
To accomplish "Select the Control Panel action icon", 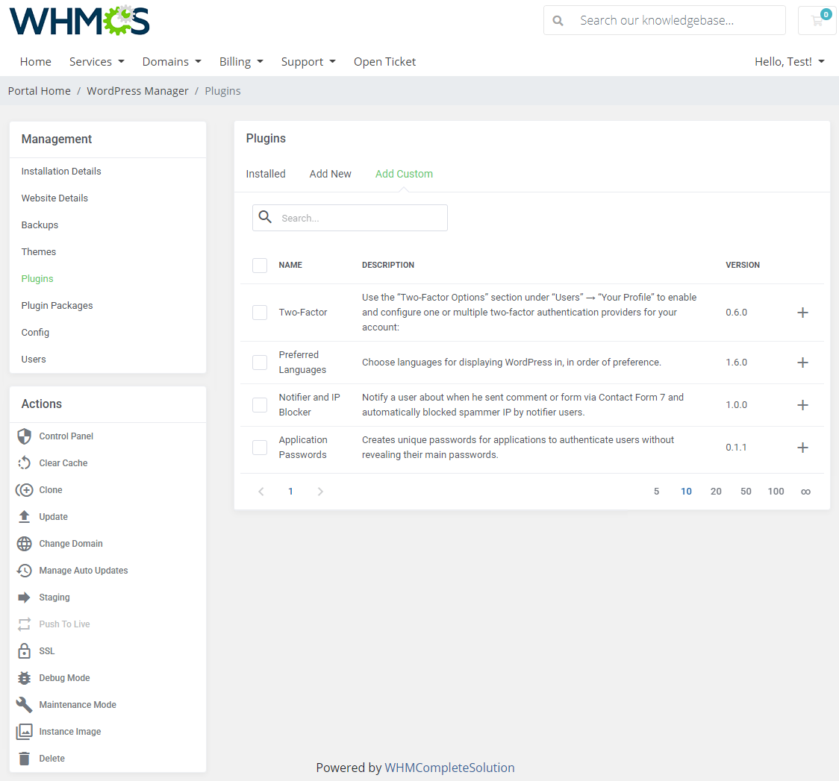I will tap(23, 436).
